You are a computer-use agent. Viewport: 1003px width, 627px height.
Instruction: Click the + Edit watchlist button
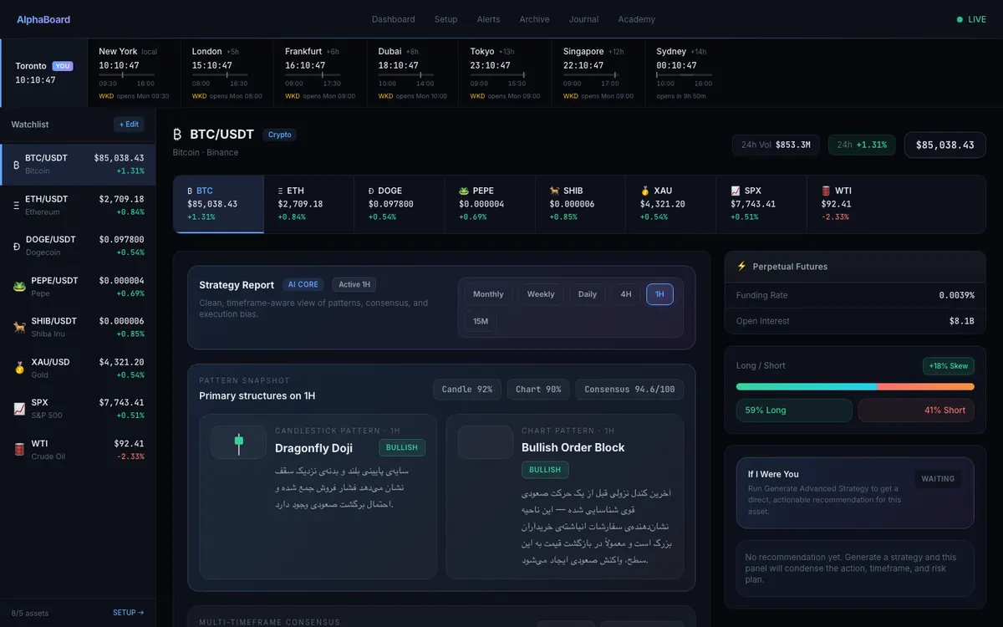129,125
